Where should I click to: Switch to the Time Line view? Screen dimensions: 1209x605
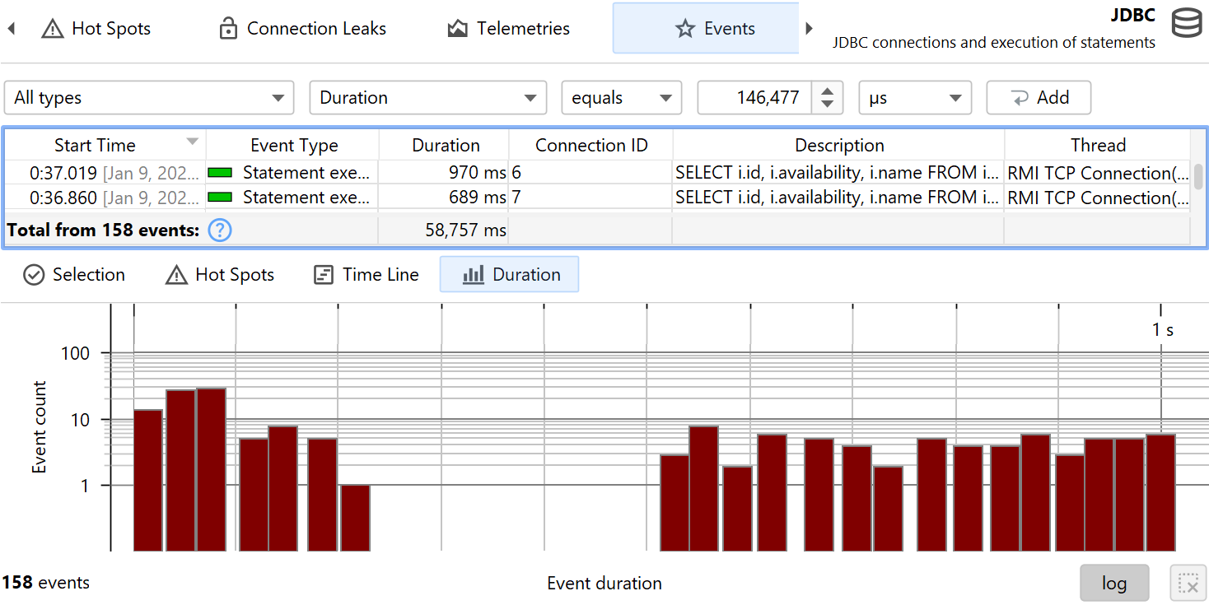point(366,275)
